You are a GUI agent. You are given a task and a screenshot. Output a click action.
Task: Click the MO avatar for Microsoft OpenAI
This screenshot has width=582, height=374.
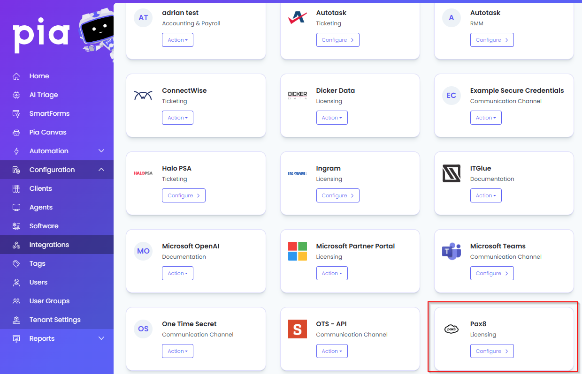coord(143,251)
